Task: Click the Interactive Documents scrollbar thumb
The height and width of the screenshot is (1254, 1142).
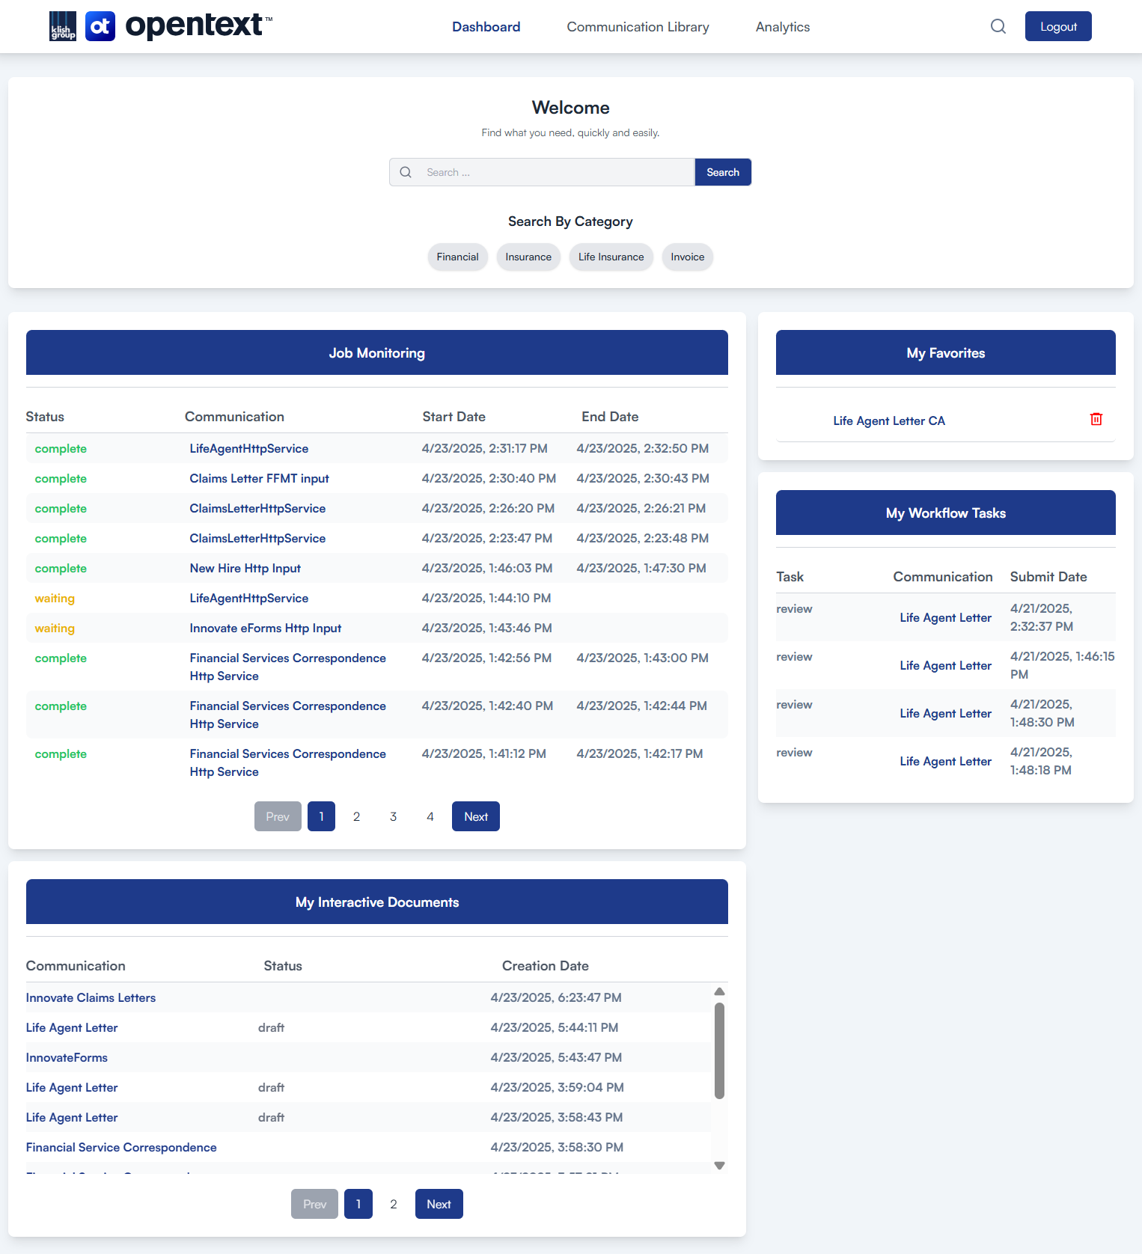Action: coord(719,1050)
